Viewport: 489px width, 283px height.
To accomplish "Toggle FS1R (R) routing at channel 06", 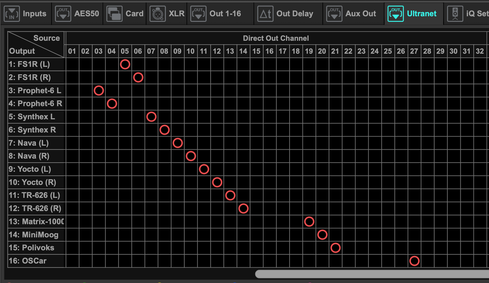I will (138, 77).
